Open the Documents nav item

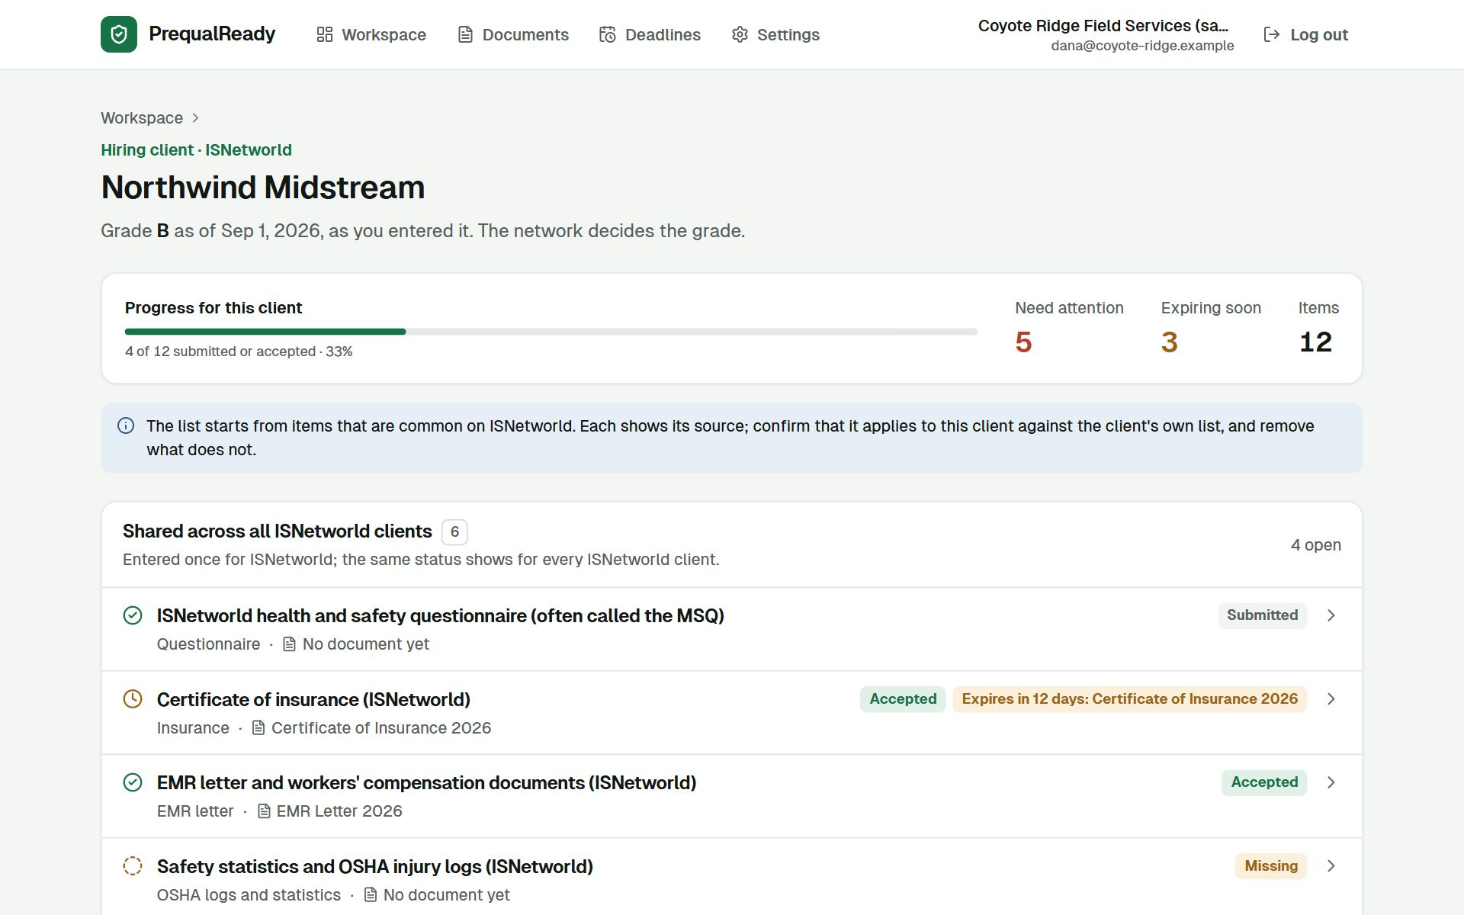(513, 34)
